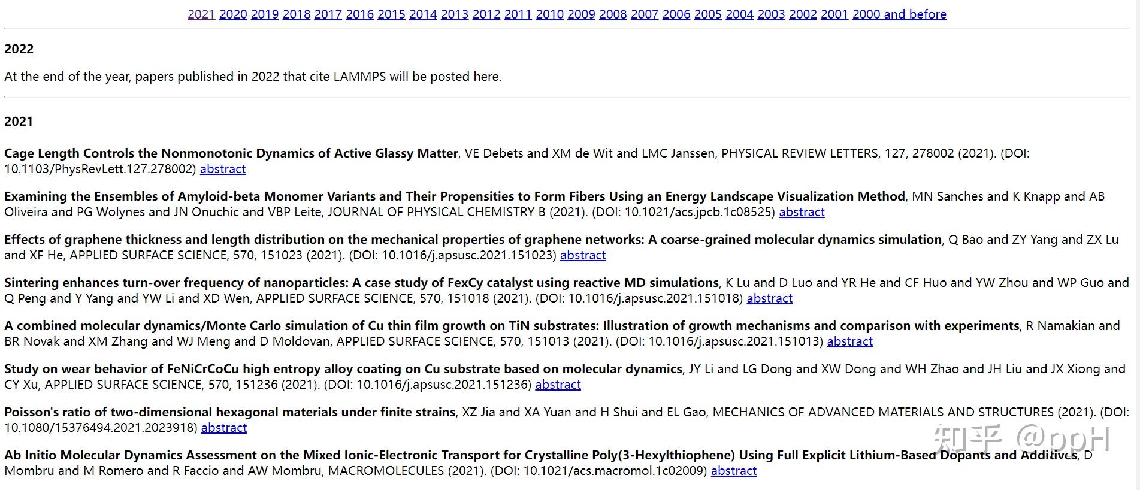This screenshot has width=1140, height=490.
Task: Click the 2009 year link
Action: [x=582, y=14]
